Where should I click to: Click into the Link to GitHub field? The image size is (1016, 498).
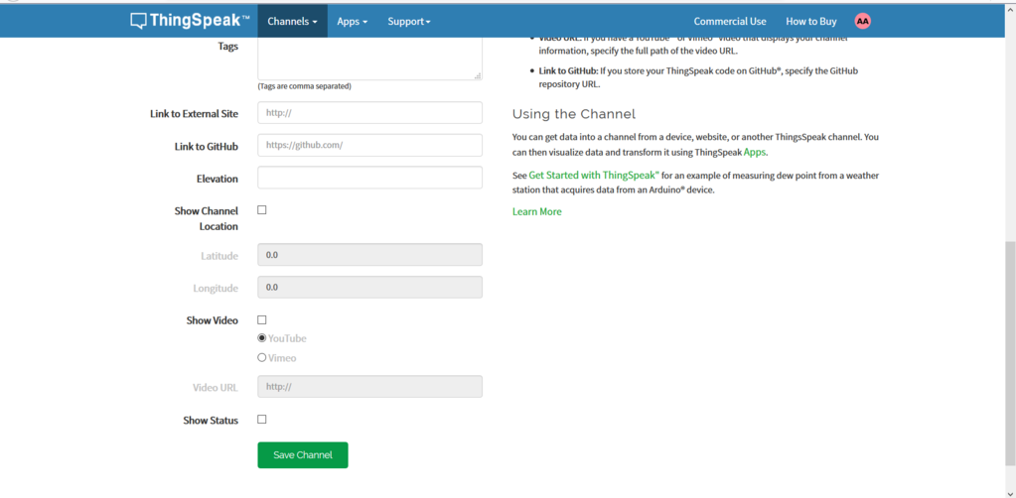coord(369,145)
